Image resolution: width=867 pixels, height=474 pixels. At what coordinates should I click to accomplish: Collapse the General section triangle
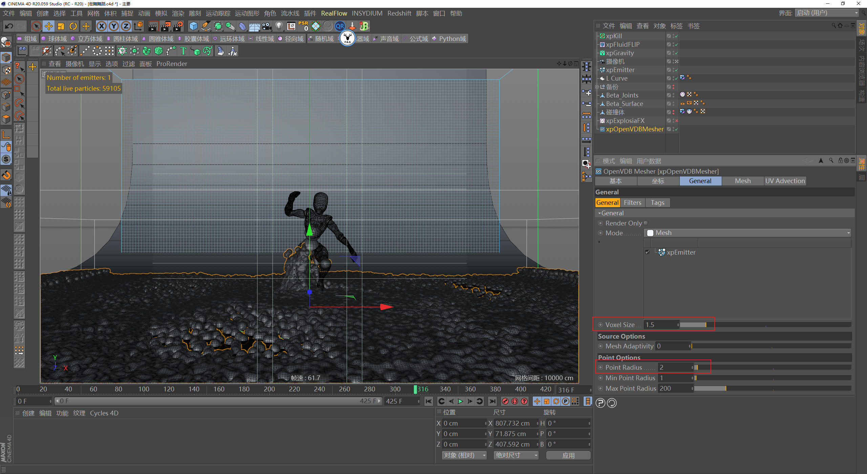(599, 213)
